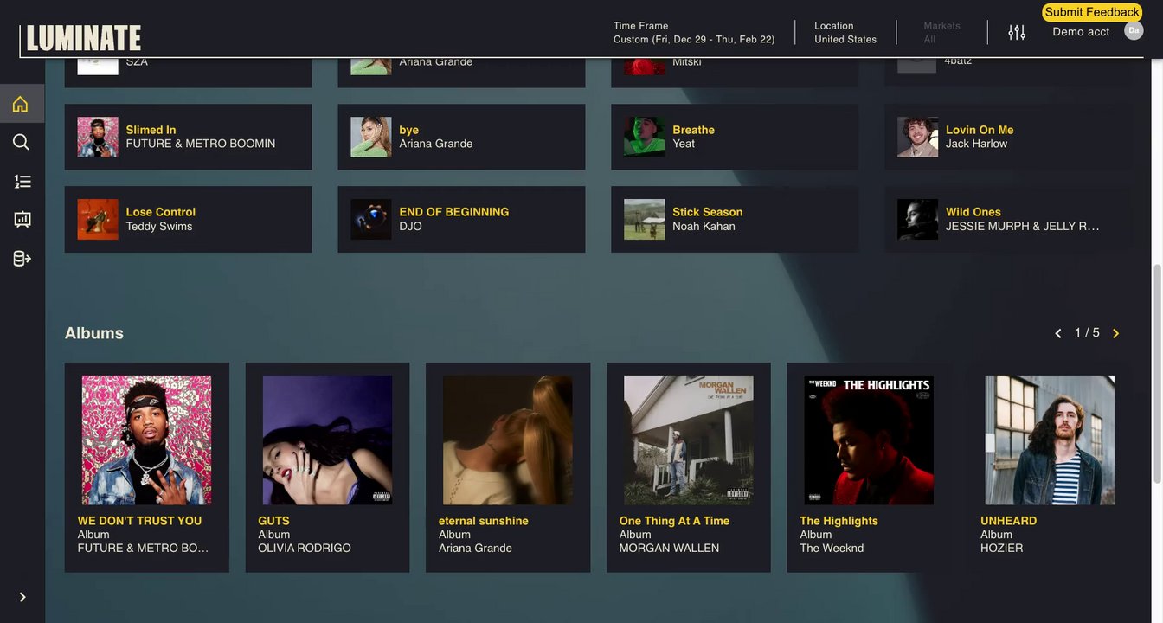Click One Thing At A Time cover
Viewport: 1163px width, 623px height.
click(689, 440)
